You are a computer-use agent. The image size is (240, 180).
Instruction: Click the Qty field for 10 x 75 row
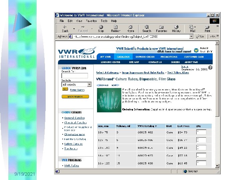pos(201,132)
